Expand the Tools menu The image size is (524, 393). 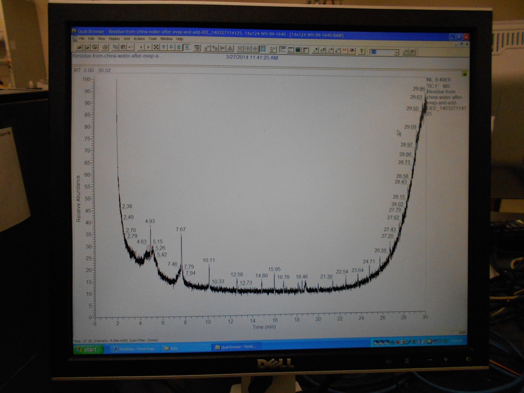(152, 38)
